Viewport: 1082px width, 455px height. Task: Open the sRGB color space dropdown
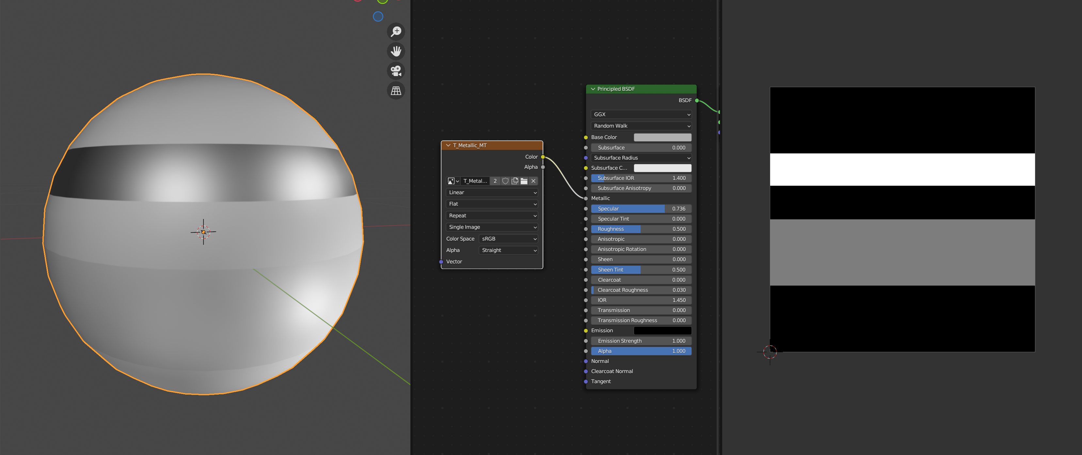(x=508, y=238)
